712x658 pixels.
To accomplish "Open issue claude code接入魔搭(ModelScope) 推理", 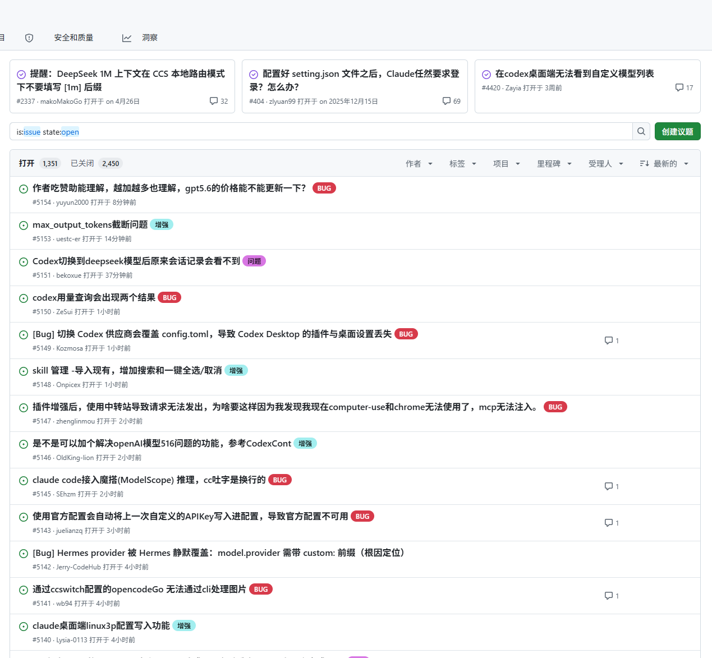I will (149, 480).
